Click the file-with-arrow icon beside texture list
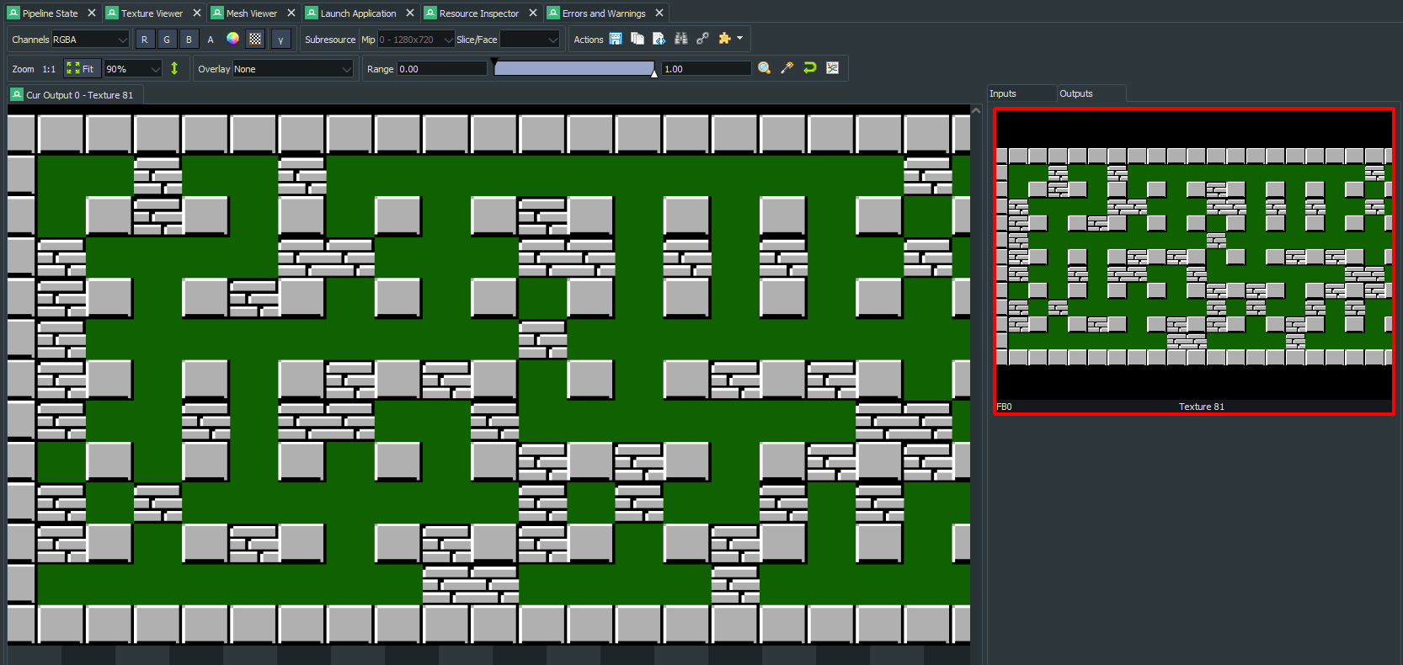The image size is (1403, 665). point(659,39)
